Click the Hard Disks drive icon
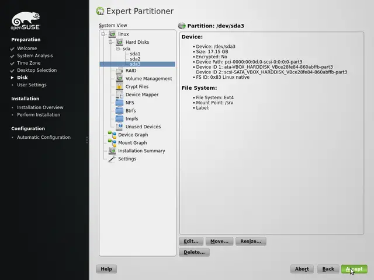 (119, 42)
